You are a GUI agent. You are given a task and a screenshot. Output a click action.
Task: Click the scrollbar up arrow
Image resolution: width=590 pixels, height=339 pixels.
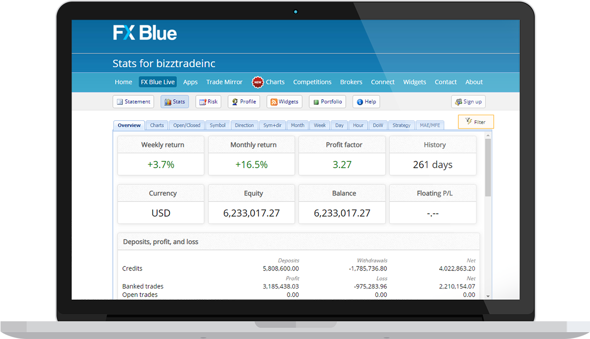pyautogui.click(x=488, y=135)
